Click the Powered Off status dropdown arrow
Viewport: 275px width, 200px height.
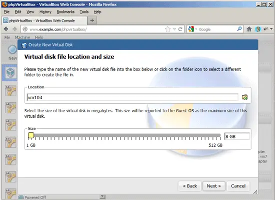[x=102, y=196]
